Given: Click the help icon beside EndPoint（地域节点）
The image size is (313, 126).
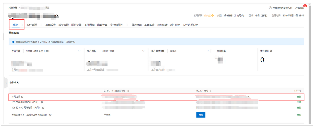Looking at the screenshot, I should coord(128,91).
